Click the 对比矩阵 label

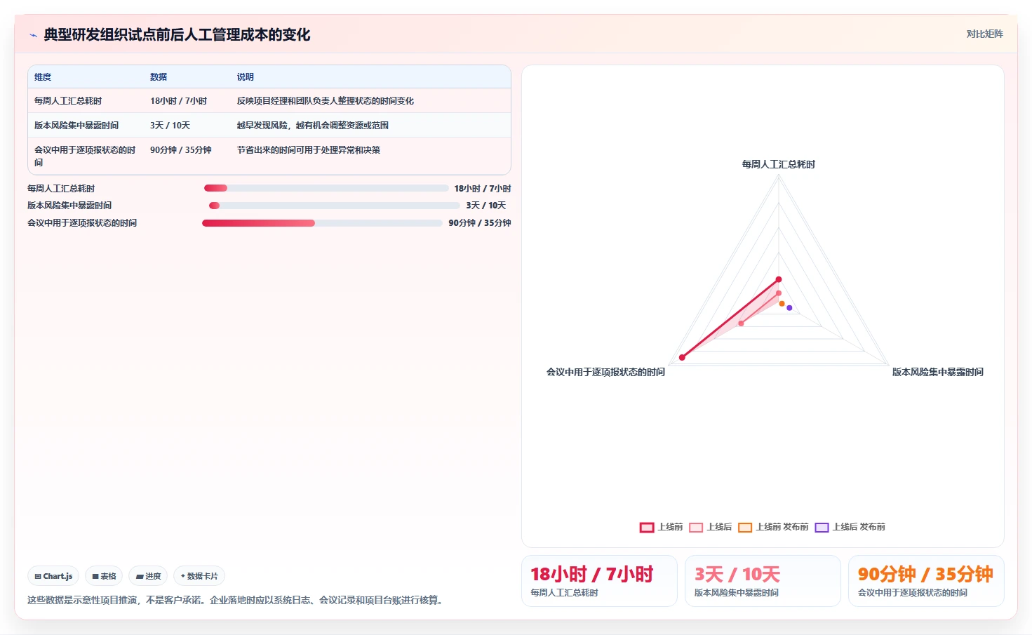click(984, 34)
